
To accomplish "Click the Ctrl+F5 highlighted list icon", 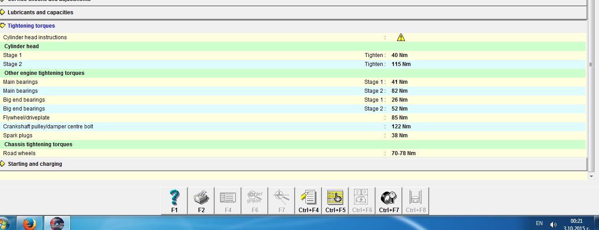I will (335, 197).
